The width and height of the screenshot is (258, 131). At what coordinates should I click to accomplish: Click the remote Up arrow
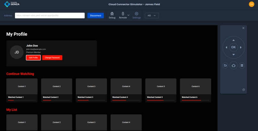pyautogui.click(x=233, y=40)
